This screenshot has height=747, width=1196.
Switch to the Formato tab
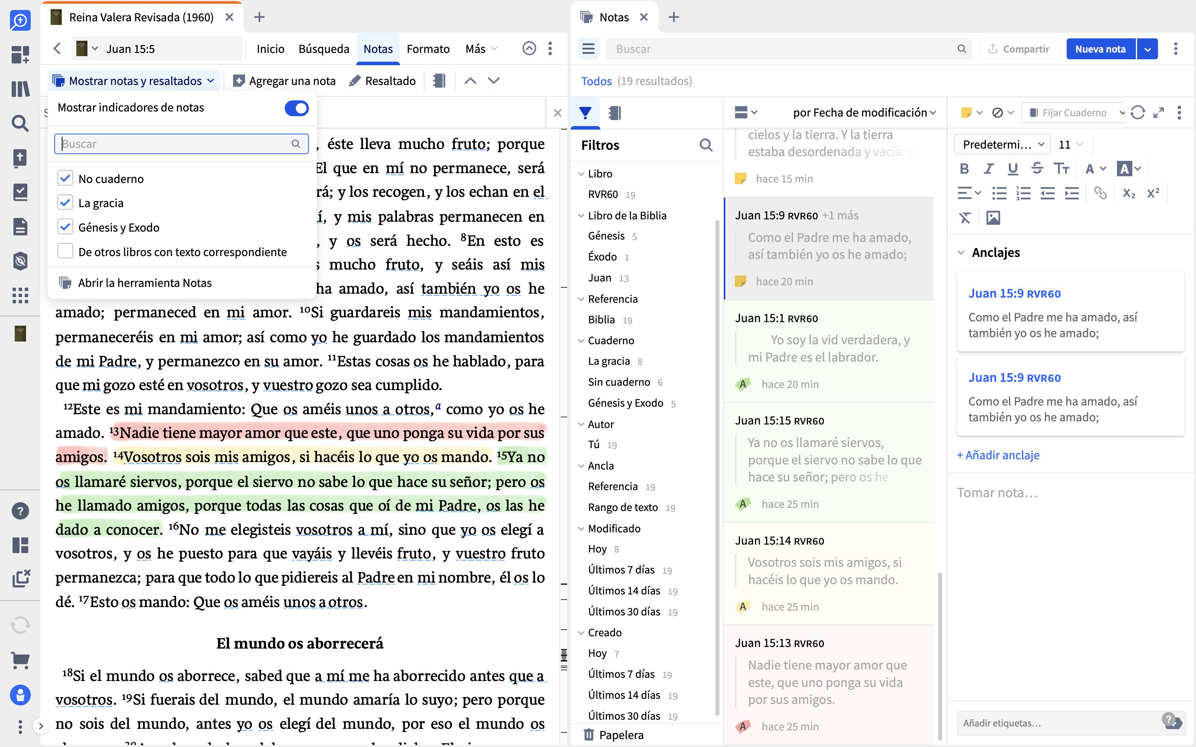click(428, 48)
